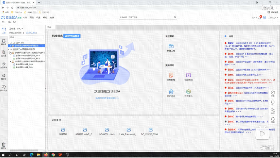Open the 【通知】 version expiry message
The image size is (280, 158).
[x=250, y=46]
